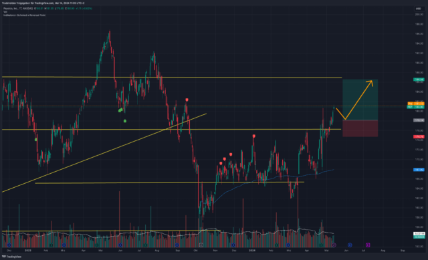This screenshot has height=260, width=428.
Task: Click the dividend marker above Jun 2023
Action: coord(120,245)
